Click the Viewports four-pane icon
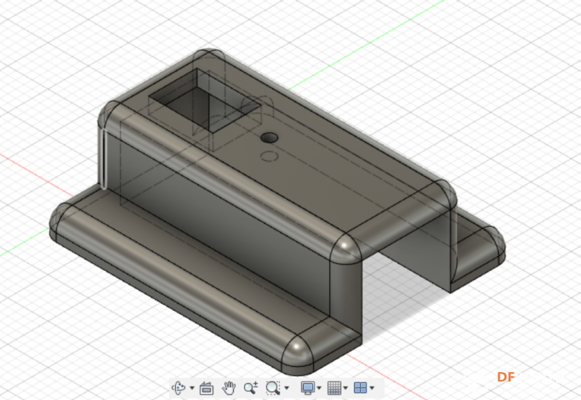Image resolution: width=581 pixels, height=400 pixels. coord(360,388)
